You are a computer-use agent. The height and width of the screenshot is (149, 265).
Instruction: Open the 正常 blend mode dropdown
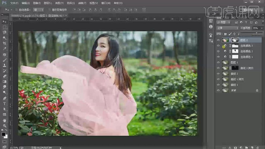pyautogui.click(x=227, y=28)
